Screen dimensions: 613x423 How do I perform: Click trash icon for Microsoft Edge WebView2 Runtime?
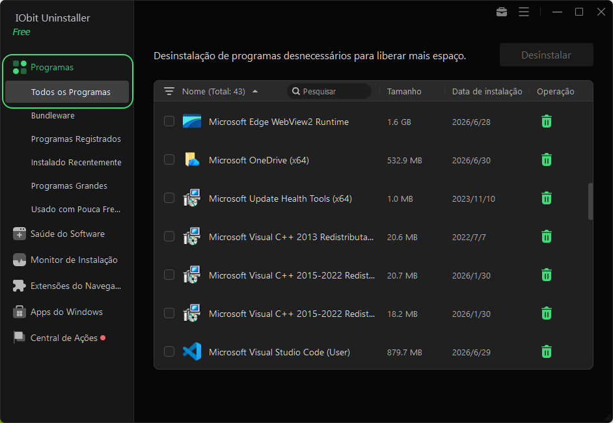547,122
